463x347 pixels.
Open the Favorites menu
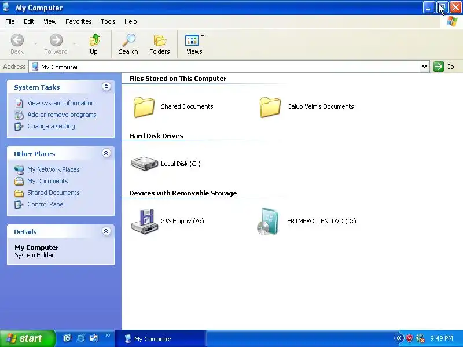coord(79,21)
